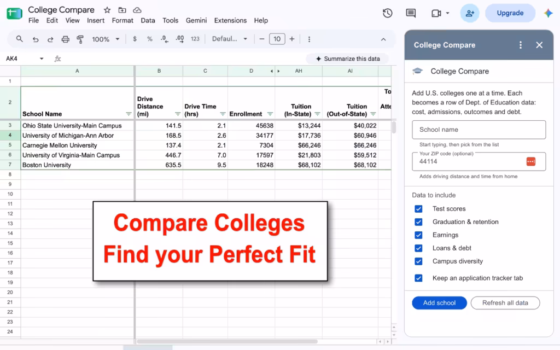Open the Edit menu
This screenshot has height=350, width=560.
pyautogui.click(x=52, y=20)
